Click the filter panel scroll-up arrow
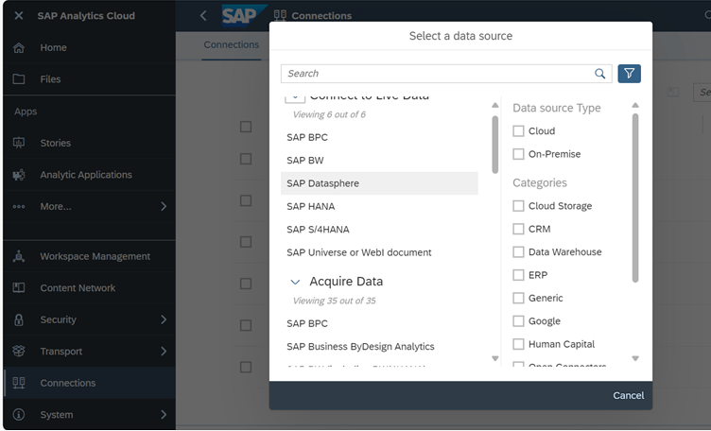711x431 pixels. pyautogui.click(x=635, y=105)
